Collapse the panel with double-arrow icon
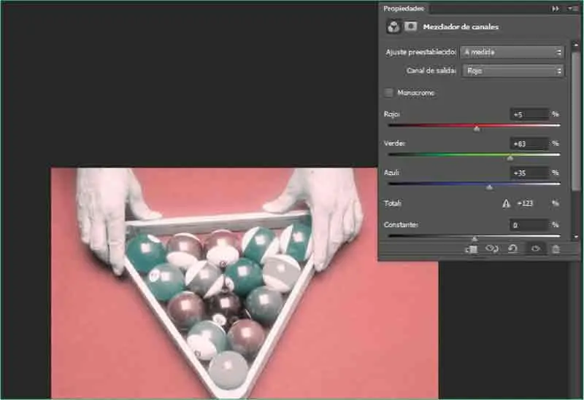 (556, 8)
